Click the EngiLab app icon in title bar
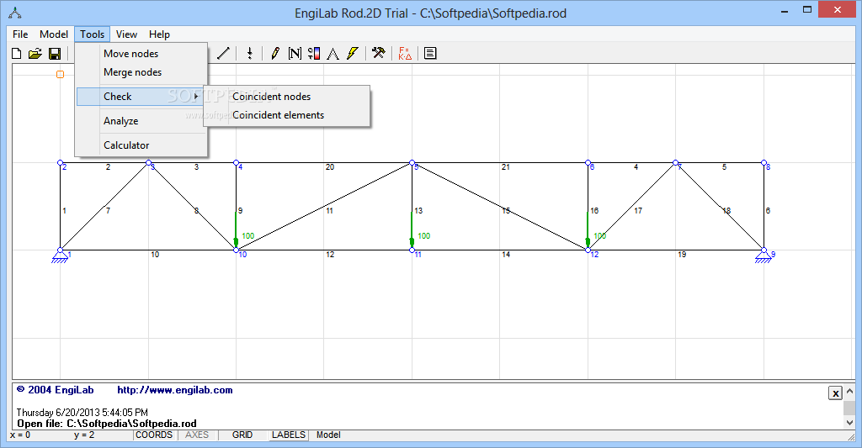This screenshot has width=862, height=448. tap(15, 13)
